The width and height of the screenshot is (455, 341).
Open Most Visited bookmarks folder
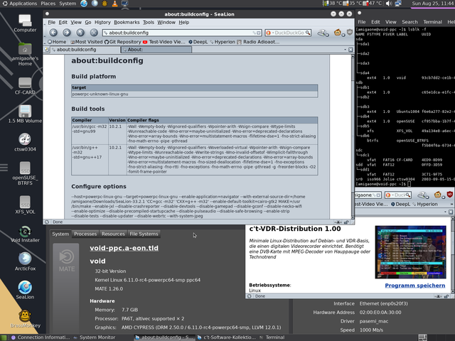tap(87, 42)
